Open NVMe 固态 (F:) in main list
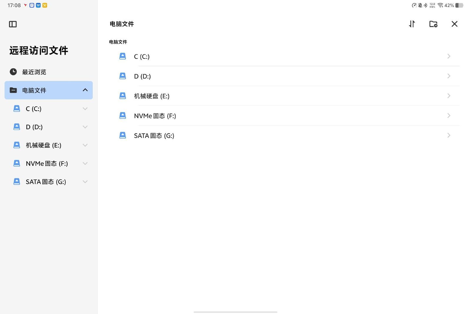Viewport: 471px width, 314px height. [284, 116]
